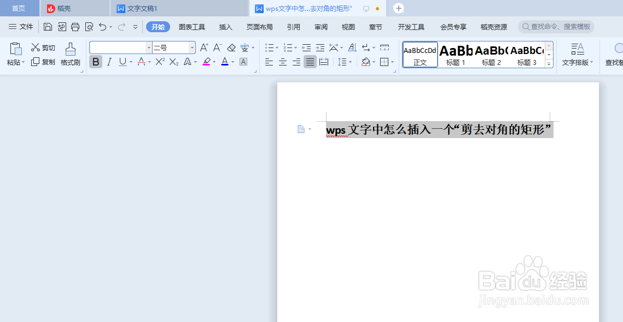Image resolution: width=623 pixels, height=322 pixels.
Task: Copy the selection with 复制
Action: click(43, 62)
